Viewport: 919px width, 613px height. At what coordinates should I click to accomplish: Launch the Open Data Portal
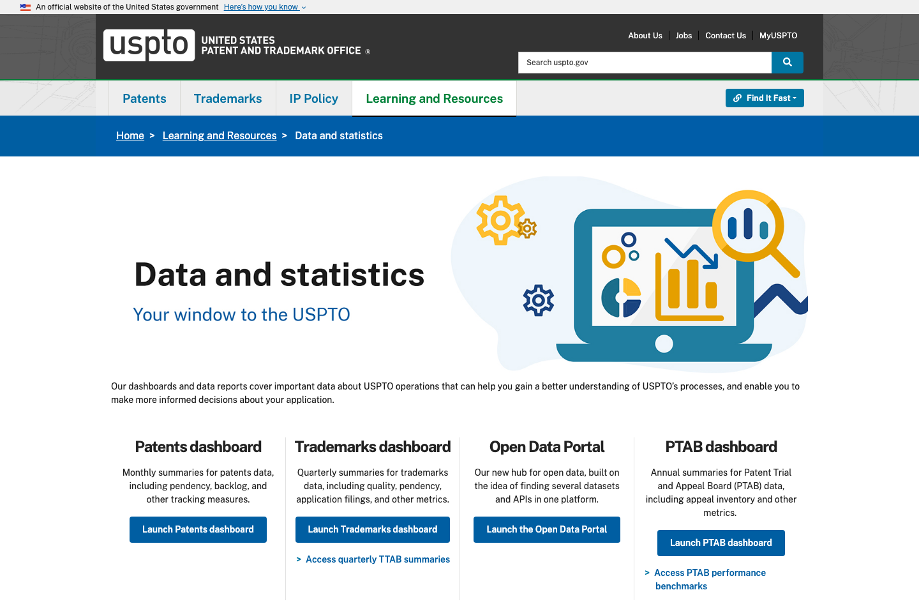coord(546,529)
